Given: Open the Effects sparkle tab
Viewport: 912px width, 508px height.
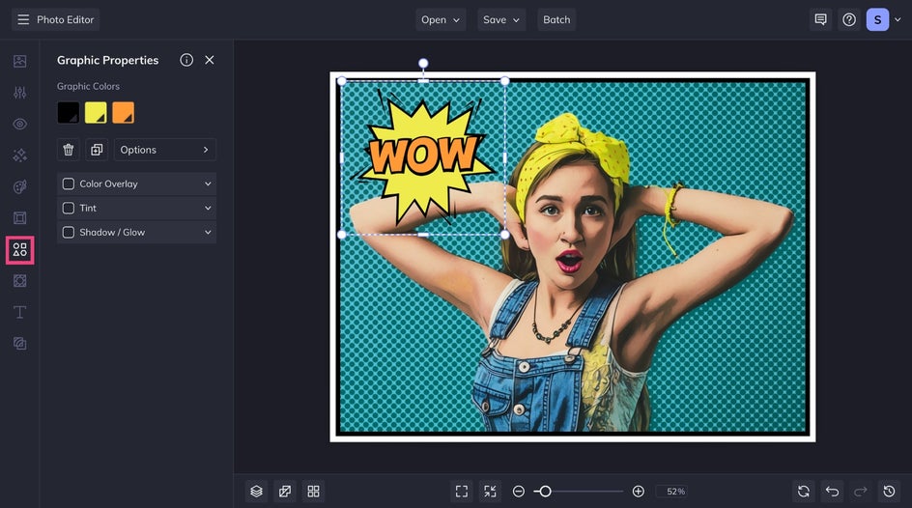Looking at the screenshot, I should pos(19,155).
